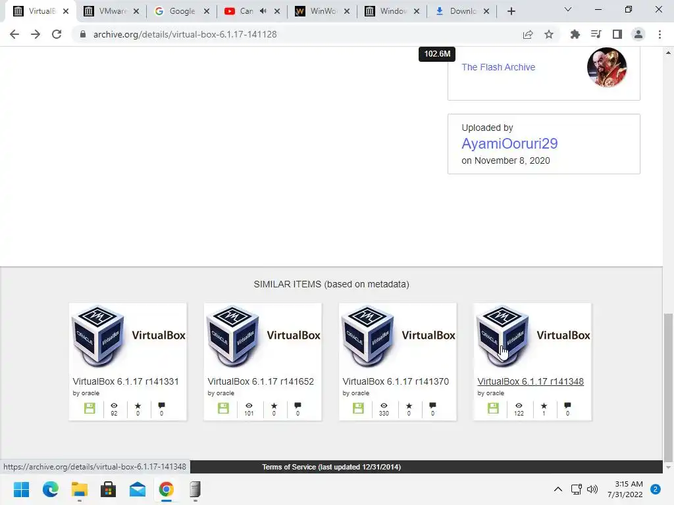The width and height of the screenshot is (674, 505).
Task: Close the Google tab
Action: (207, 11)
